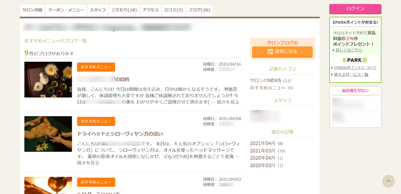
Task: Click おすすめメニュー tag on the 2021/04/16 post
Action: (x=96, y=67)
